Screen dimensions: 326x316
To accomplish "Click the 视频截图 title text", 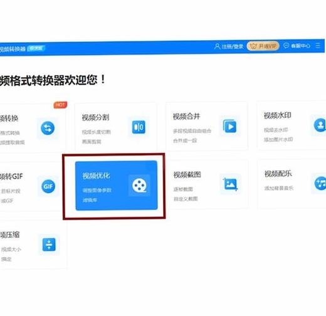I will [x=187, y=174].
